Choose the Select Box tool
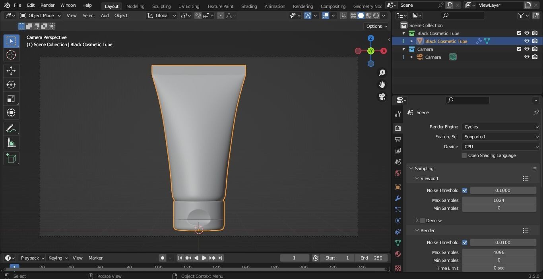543x279 pixels. 11,41
